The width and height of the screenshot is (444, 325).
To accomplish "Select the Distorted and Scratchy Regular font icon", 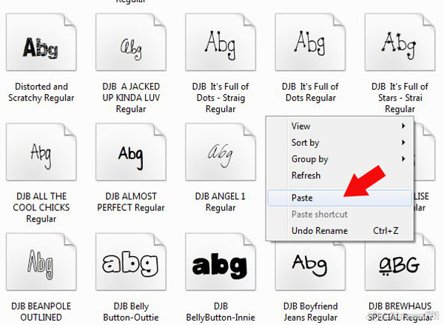I will pyautogui.click(x=41, y=42).
